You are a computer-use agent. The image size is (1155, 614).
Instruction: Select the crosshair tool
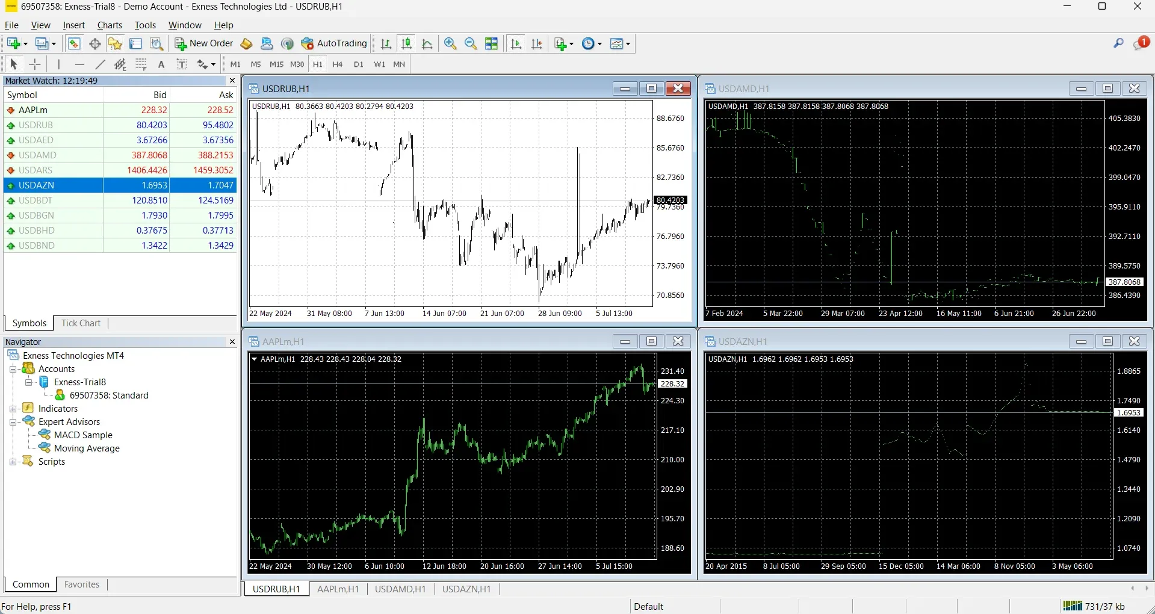(x=35, y=64)
